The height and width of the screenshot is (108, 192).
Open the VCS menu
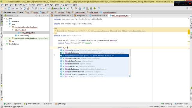[x=62, y=5]
